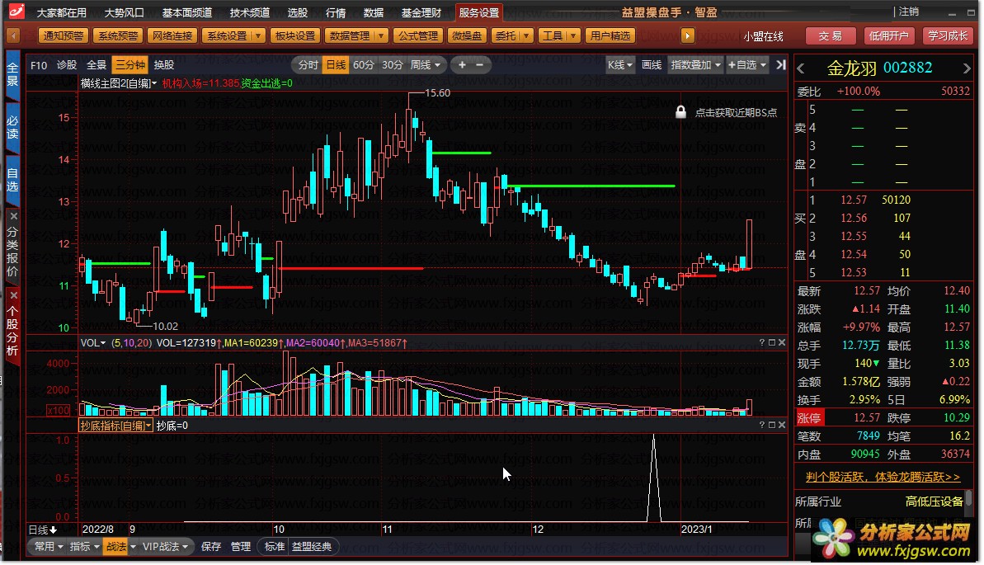The height and width of the screenshot is (565, 984).
Task: Open help for 抄底指标 panel
Action: pos(762,425)
